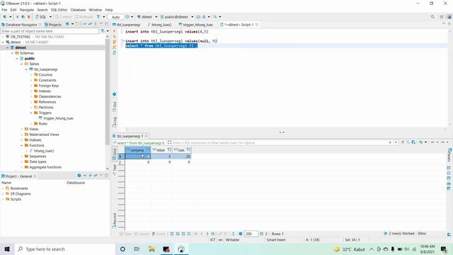Switch results to Grid view
This screenshot has width=453, height=255.
point(115,154)
